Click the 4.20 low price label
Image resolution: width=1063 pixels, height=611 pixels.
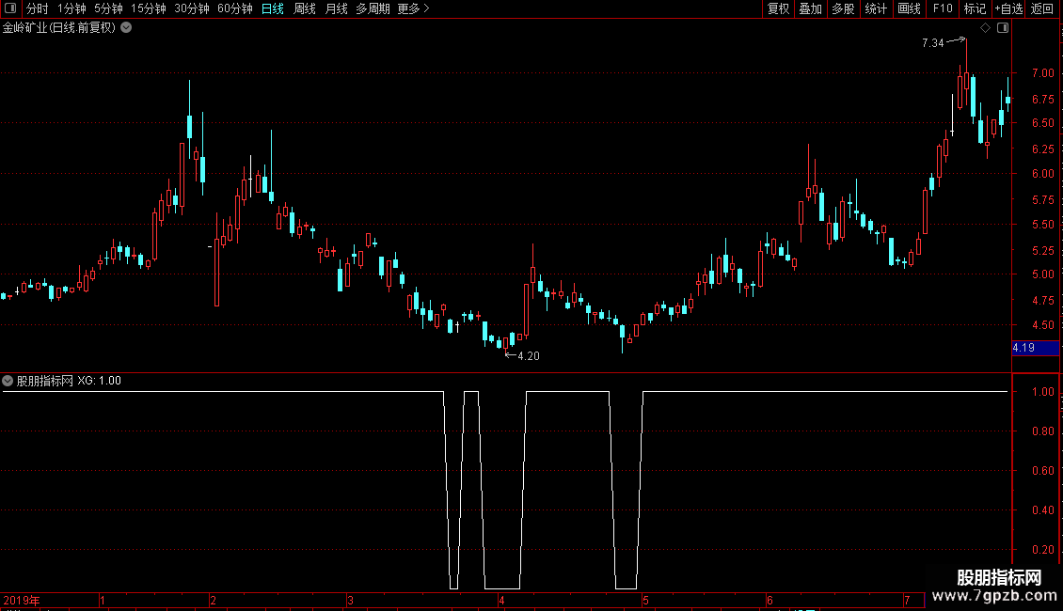pos(528,355)
